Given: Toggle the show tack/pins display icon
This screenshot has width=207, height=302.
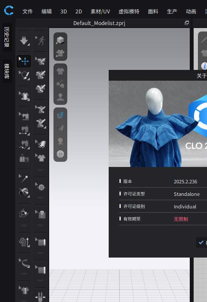Looking at the screenshot, I should (60, 84).
